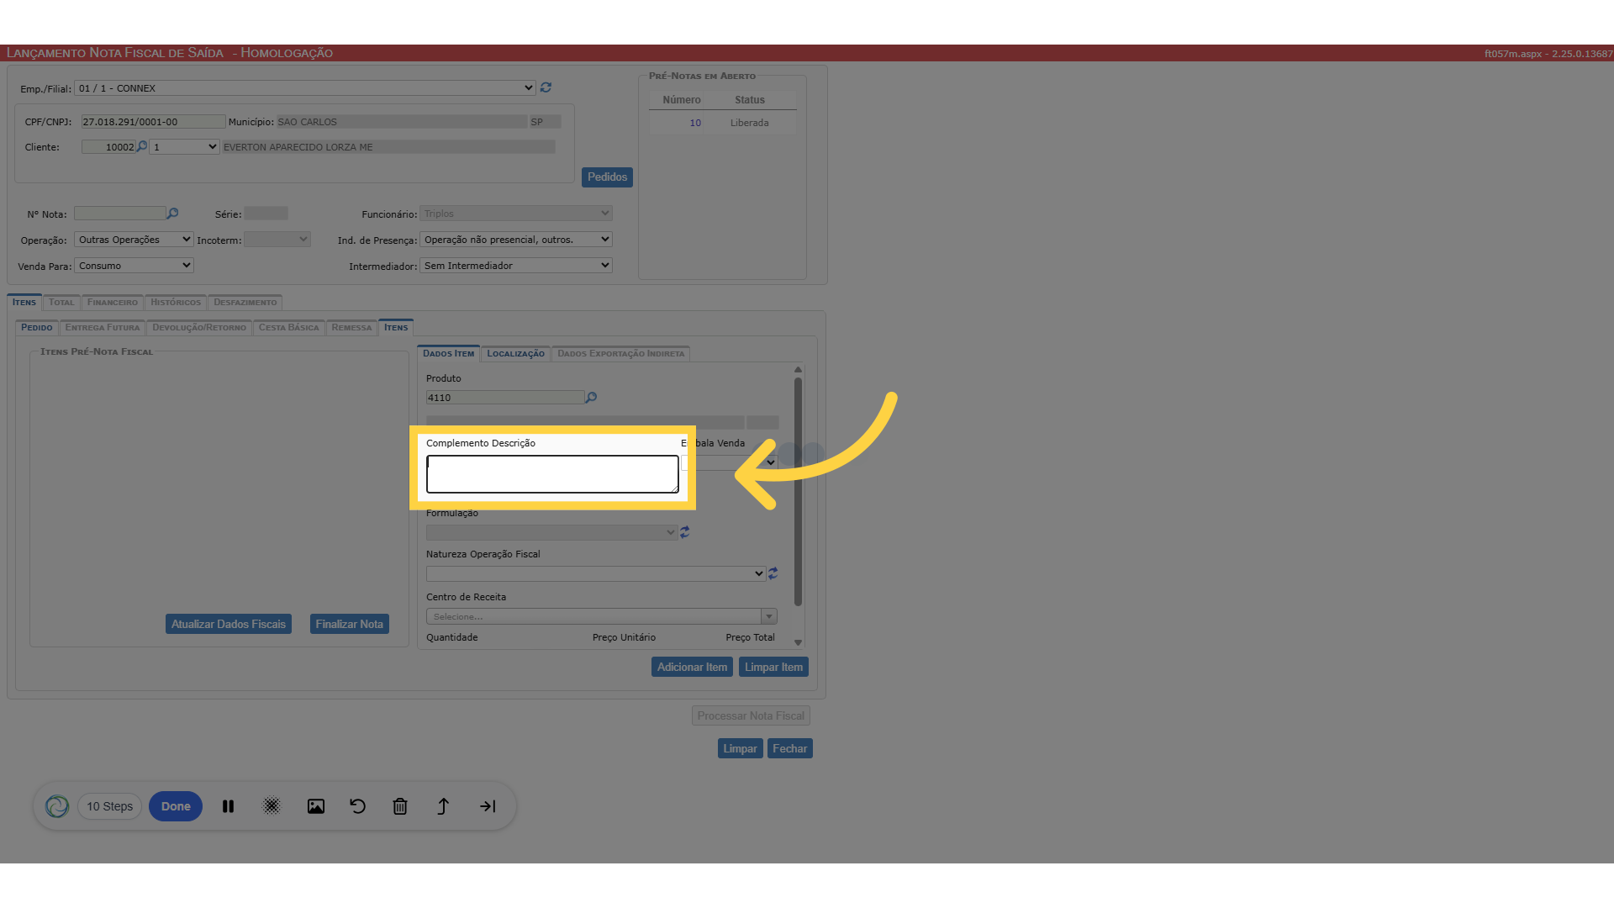This screenshot has width=1614, height=908.
Task: Open the Intermediador dropdown
Action: (515, 266)
